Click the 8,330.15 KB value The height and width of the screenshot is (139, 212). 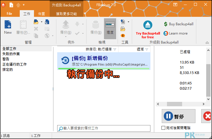(x=189, y=73)
